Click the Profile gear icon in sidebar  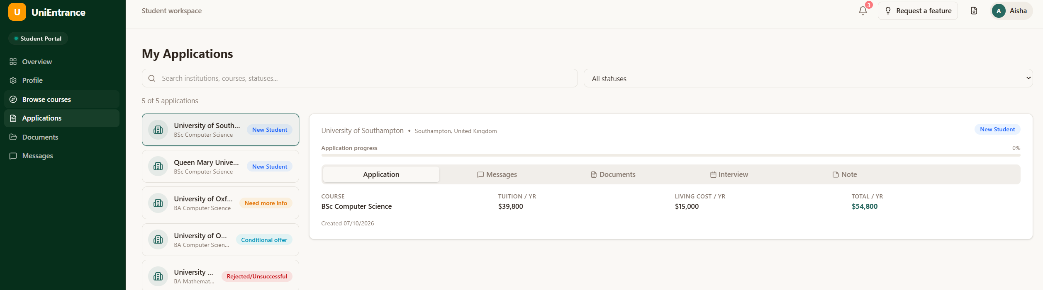(x=13, y=80)
